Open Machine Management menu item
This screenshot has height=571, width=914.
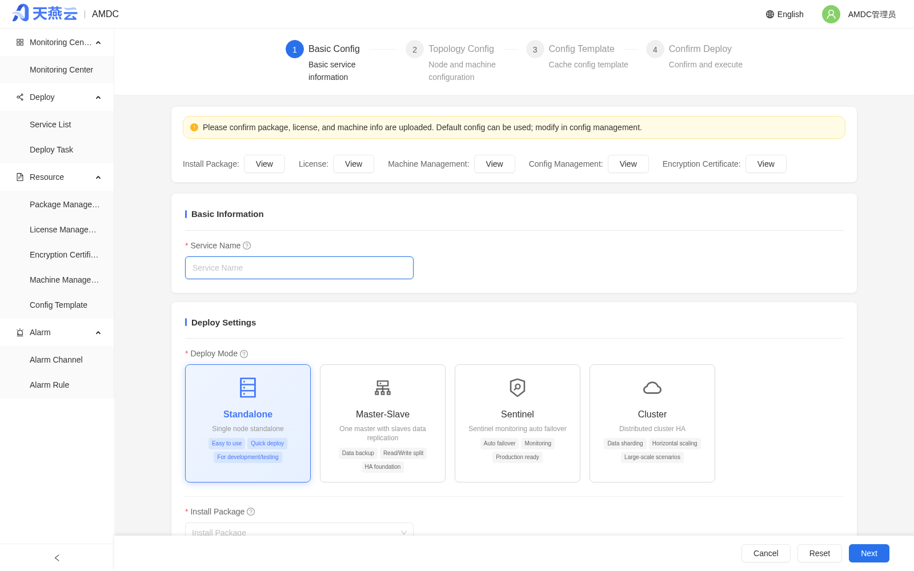point(57,280)
